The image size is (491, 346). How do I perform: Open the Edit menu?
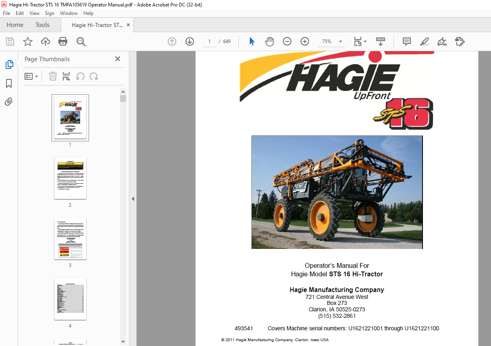point(20,13)
